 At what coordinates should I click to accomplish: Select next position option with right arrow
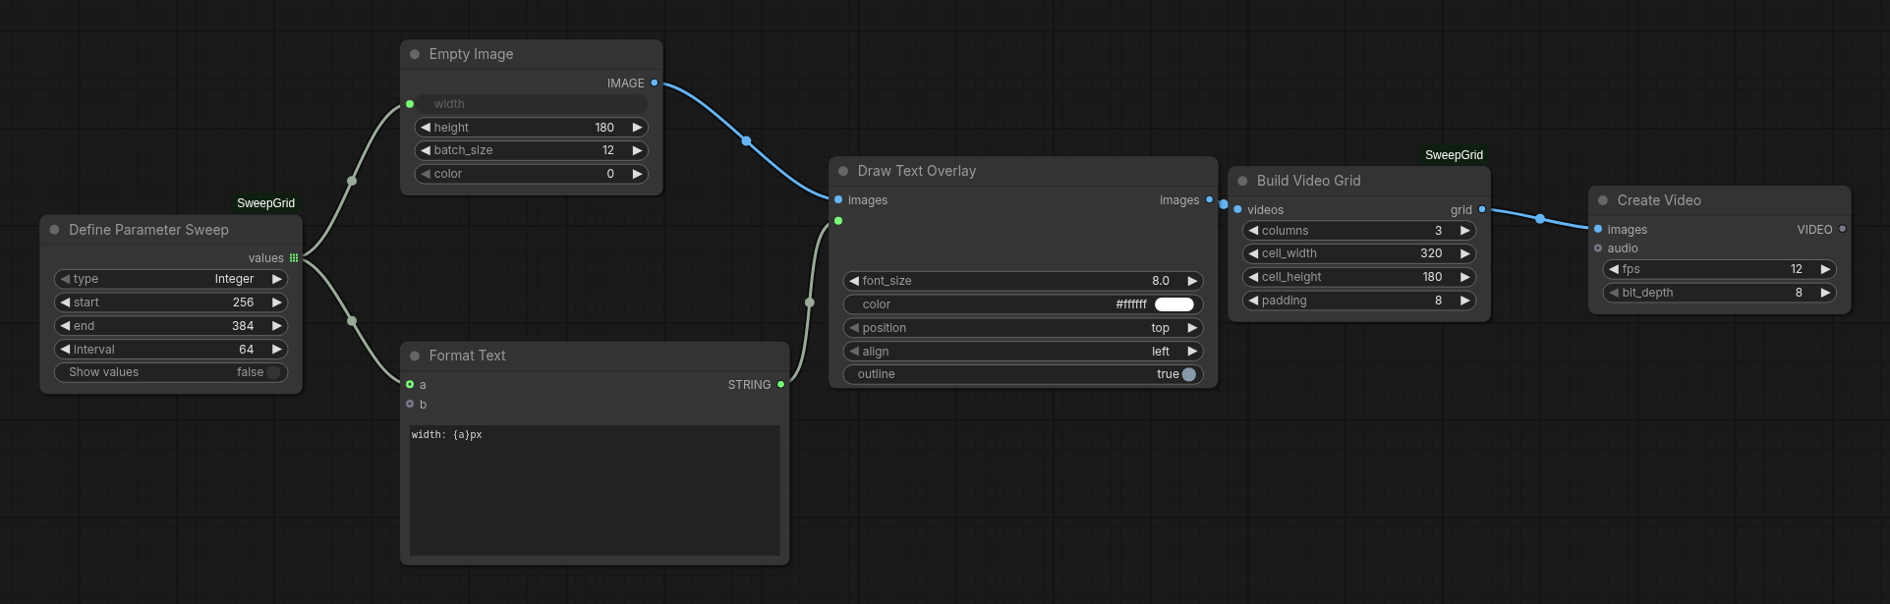coord(1192,328)
